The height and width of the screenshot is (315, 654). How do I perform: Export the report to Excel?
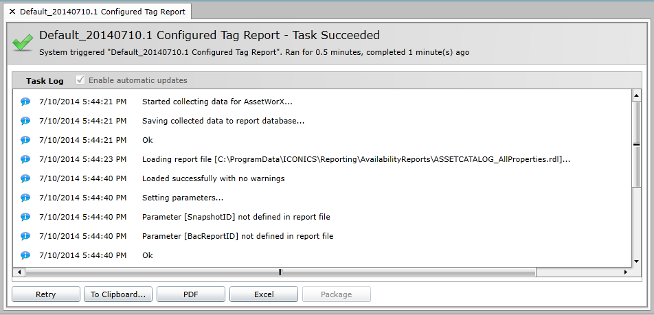point(264,294)
